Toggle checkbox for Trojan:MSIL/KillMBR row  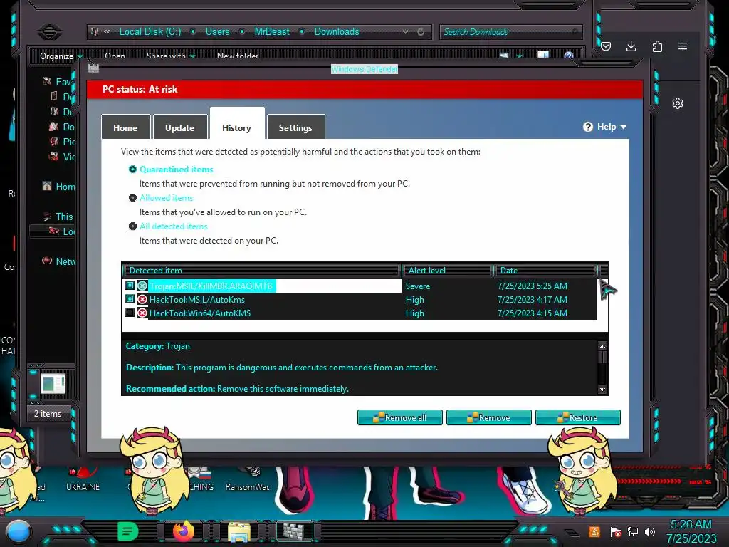click(130, 286)
